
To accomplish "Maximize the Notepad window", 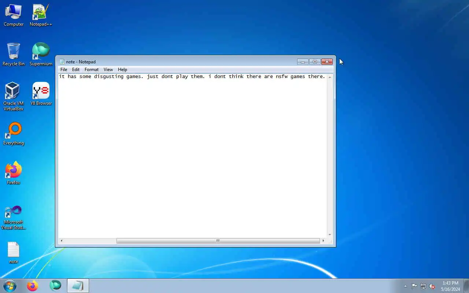I will pyautogui.click(x=315, y=62).
